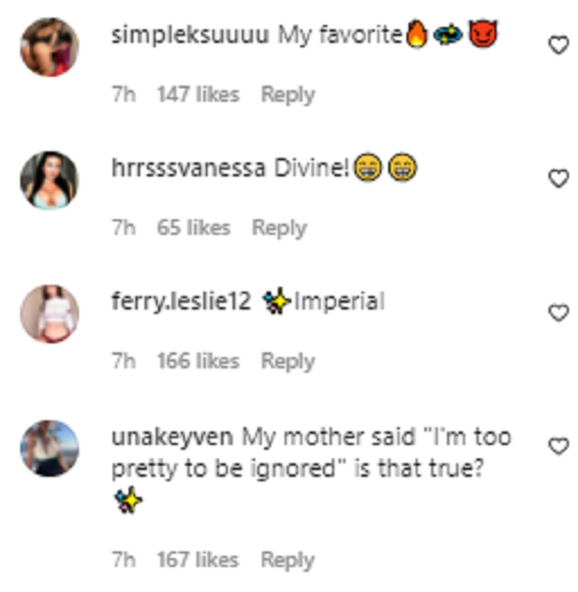Go to hrrsssvanessa's profile via username
Image resolution: width=578 pixels, height=592 pixels.
[x=188, y=169]
